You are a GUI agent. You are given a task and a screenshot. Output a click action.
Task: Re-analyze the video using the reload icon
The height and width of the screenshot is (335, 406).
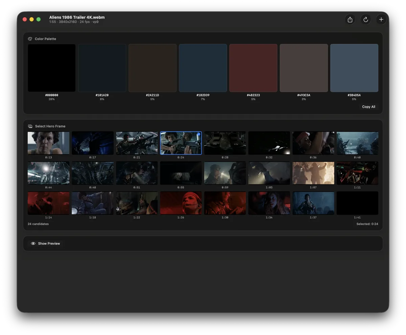365,20
